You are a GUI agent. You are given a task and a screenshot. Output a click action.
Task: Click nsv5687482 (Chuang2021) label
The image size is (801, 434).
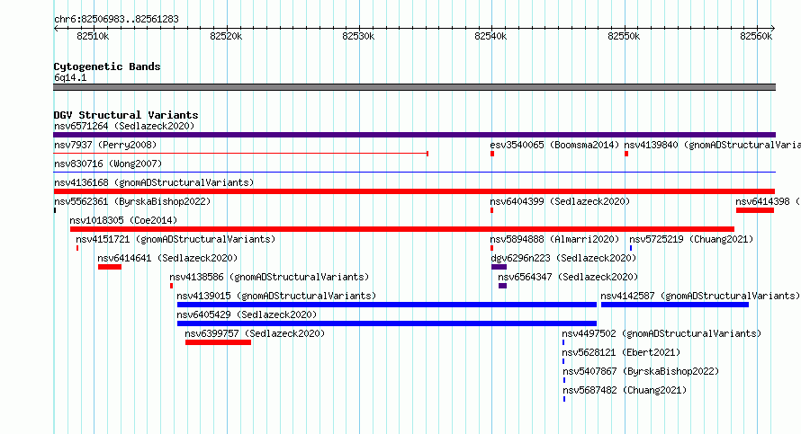(x=625, y=390)
